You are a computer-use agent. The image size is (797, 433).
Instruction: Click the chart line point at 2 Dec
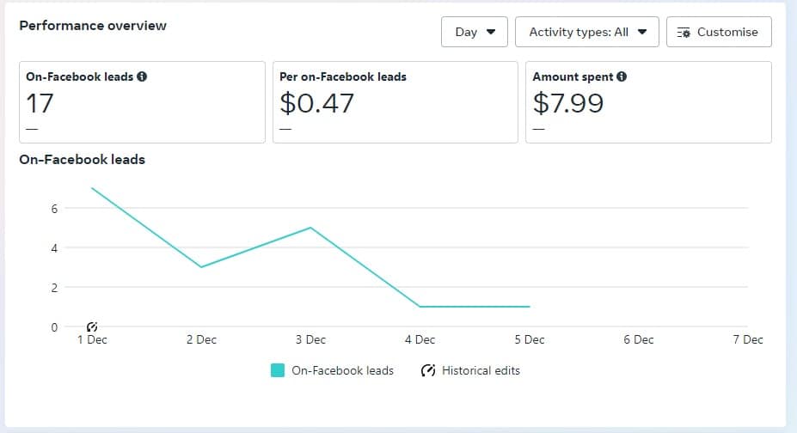pos(201,266)
